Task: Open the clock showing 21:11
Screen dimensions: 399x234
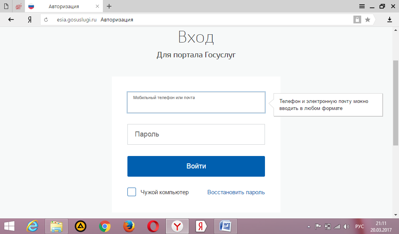Action: pyautogui.click(x=381, y=226)
